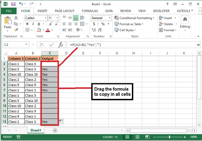
Task: Align text left
Action: tap(64, 24)
